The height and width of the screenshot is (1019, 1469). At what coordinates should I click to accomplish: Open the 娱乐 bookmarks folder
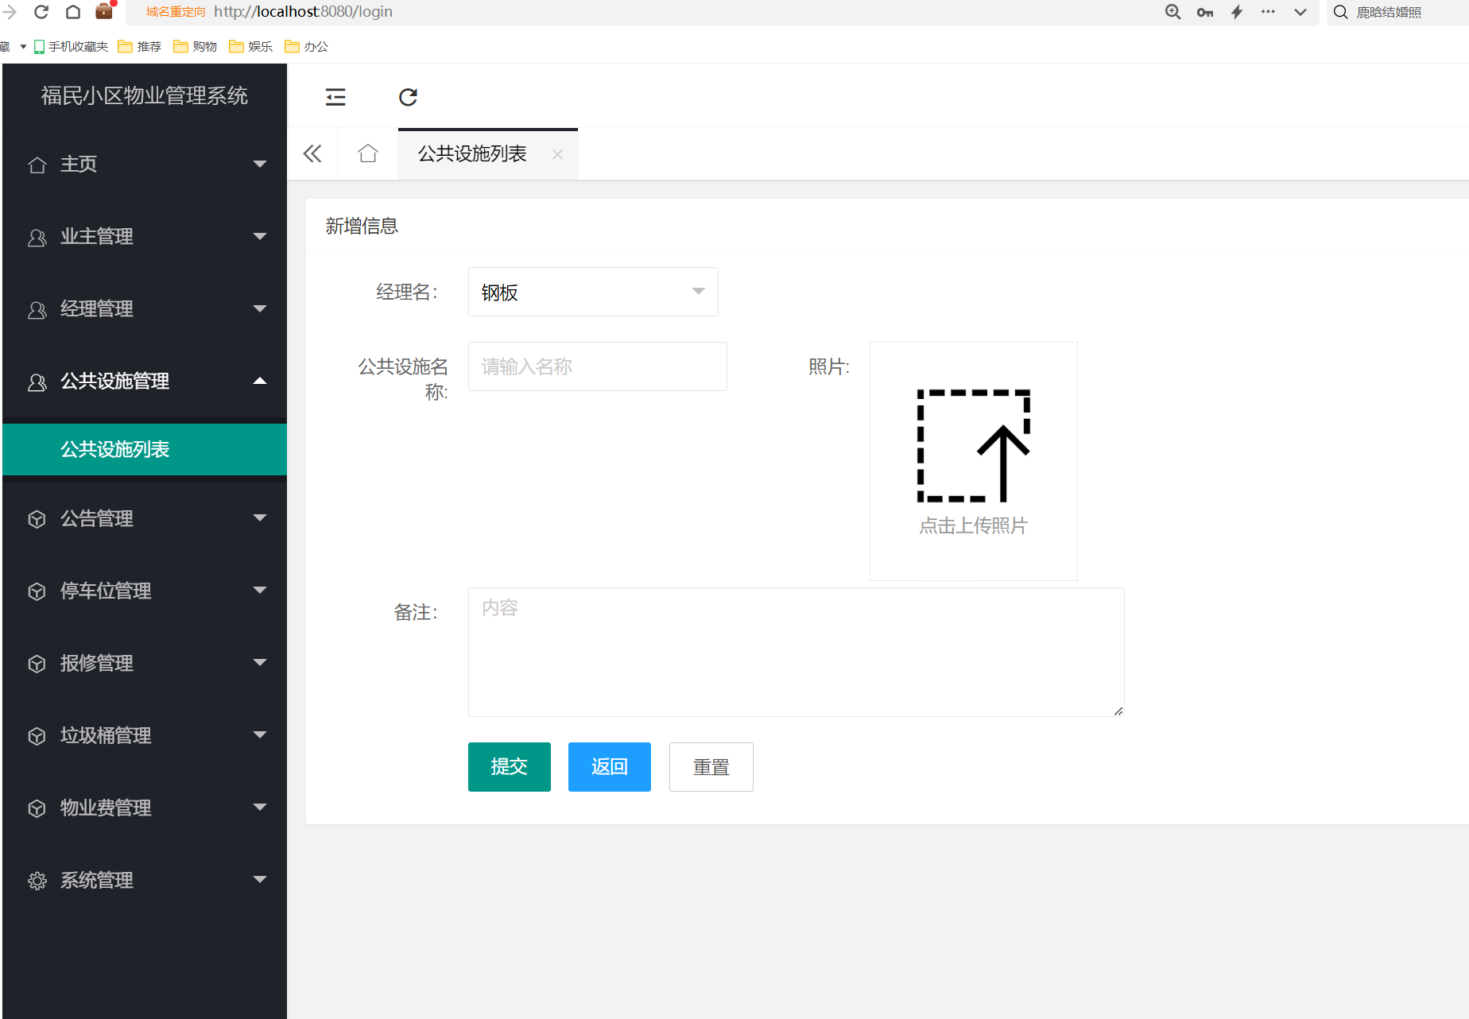pos(251,47)
